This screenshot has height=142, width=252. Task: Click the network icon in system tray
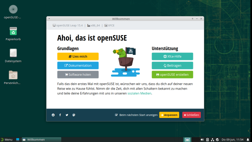pyautogui.click(x=213, y=140)
